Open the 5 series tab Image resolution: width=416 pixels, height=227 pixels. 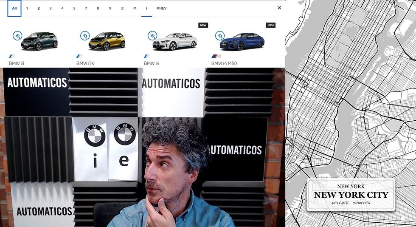[x=74, y=8]
